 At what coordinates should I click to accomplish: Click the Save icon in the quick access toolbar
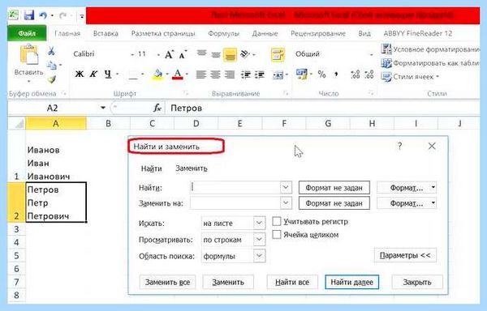click(28, 15)
